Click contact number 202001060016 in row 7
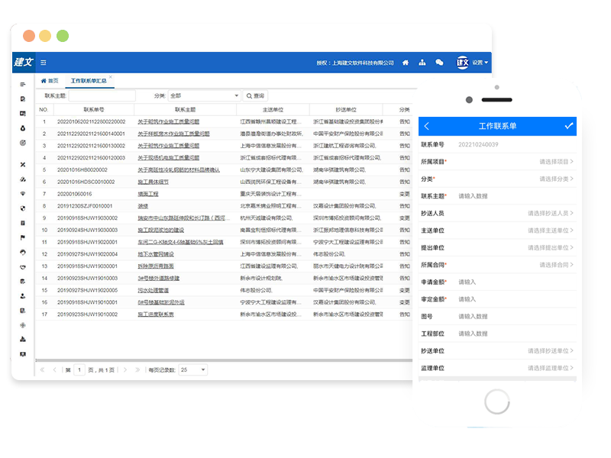Viewport: 611px width, 458px height. pos(74,194)
